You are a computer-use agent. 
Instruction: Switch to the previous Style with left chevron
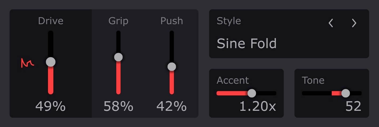coord(331,23)
